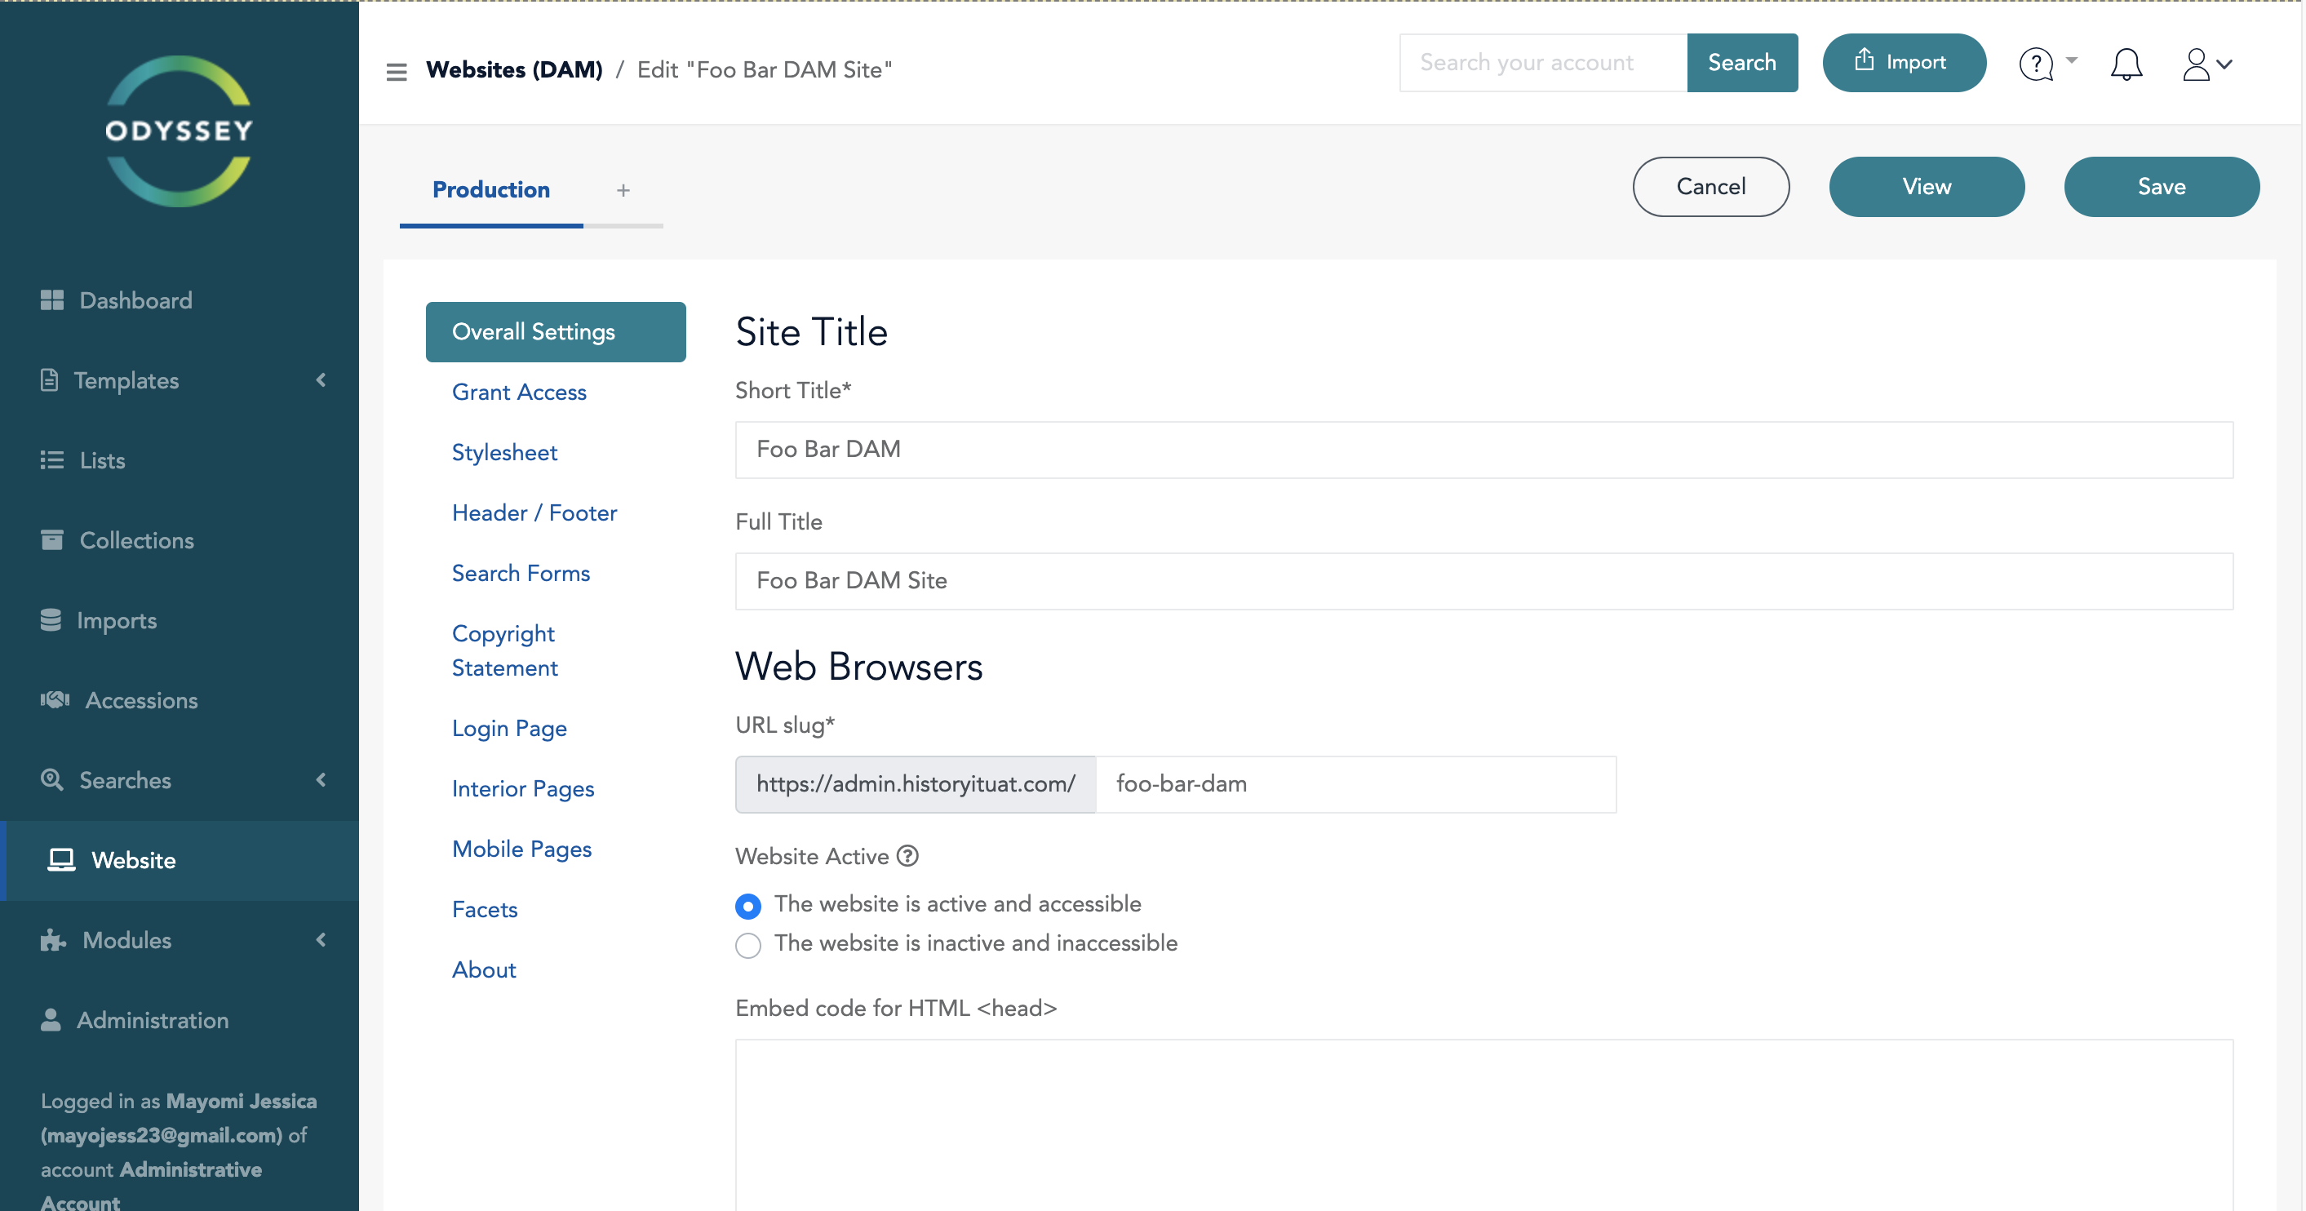Click the Save button
Viewport: 2306px width, 1211px height.
[2161, 186]
